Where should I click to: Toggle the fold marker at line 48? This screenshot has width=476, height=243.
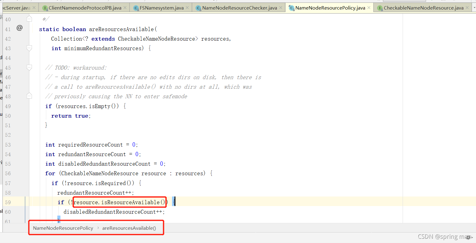[x=29, y=96]
